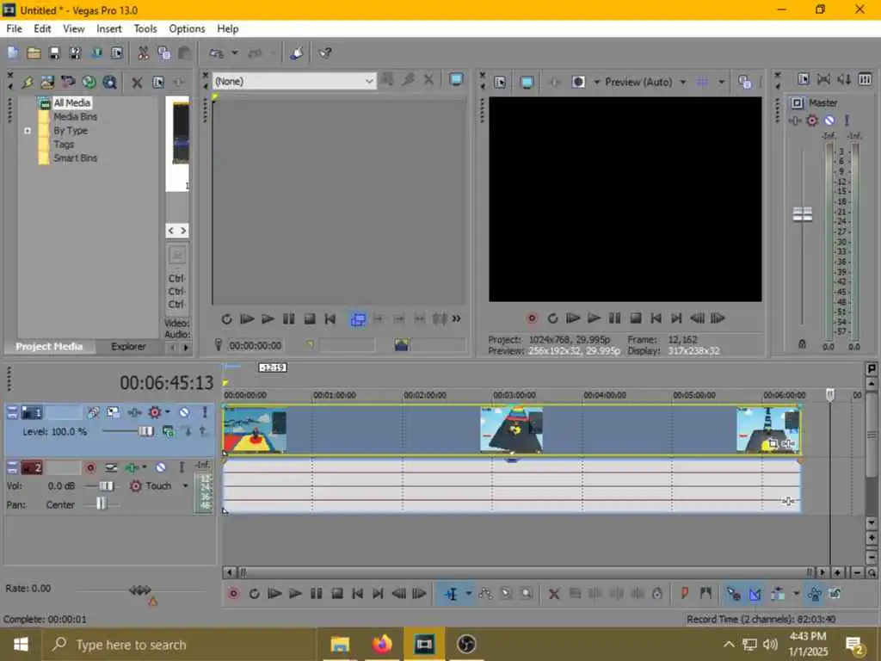This screenshot has height=661, width=881.
Task: Open Normal Edit Tool dropdown arrow
Action: point(468,594)
